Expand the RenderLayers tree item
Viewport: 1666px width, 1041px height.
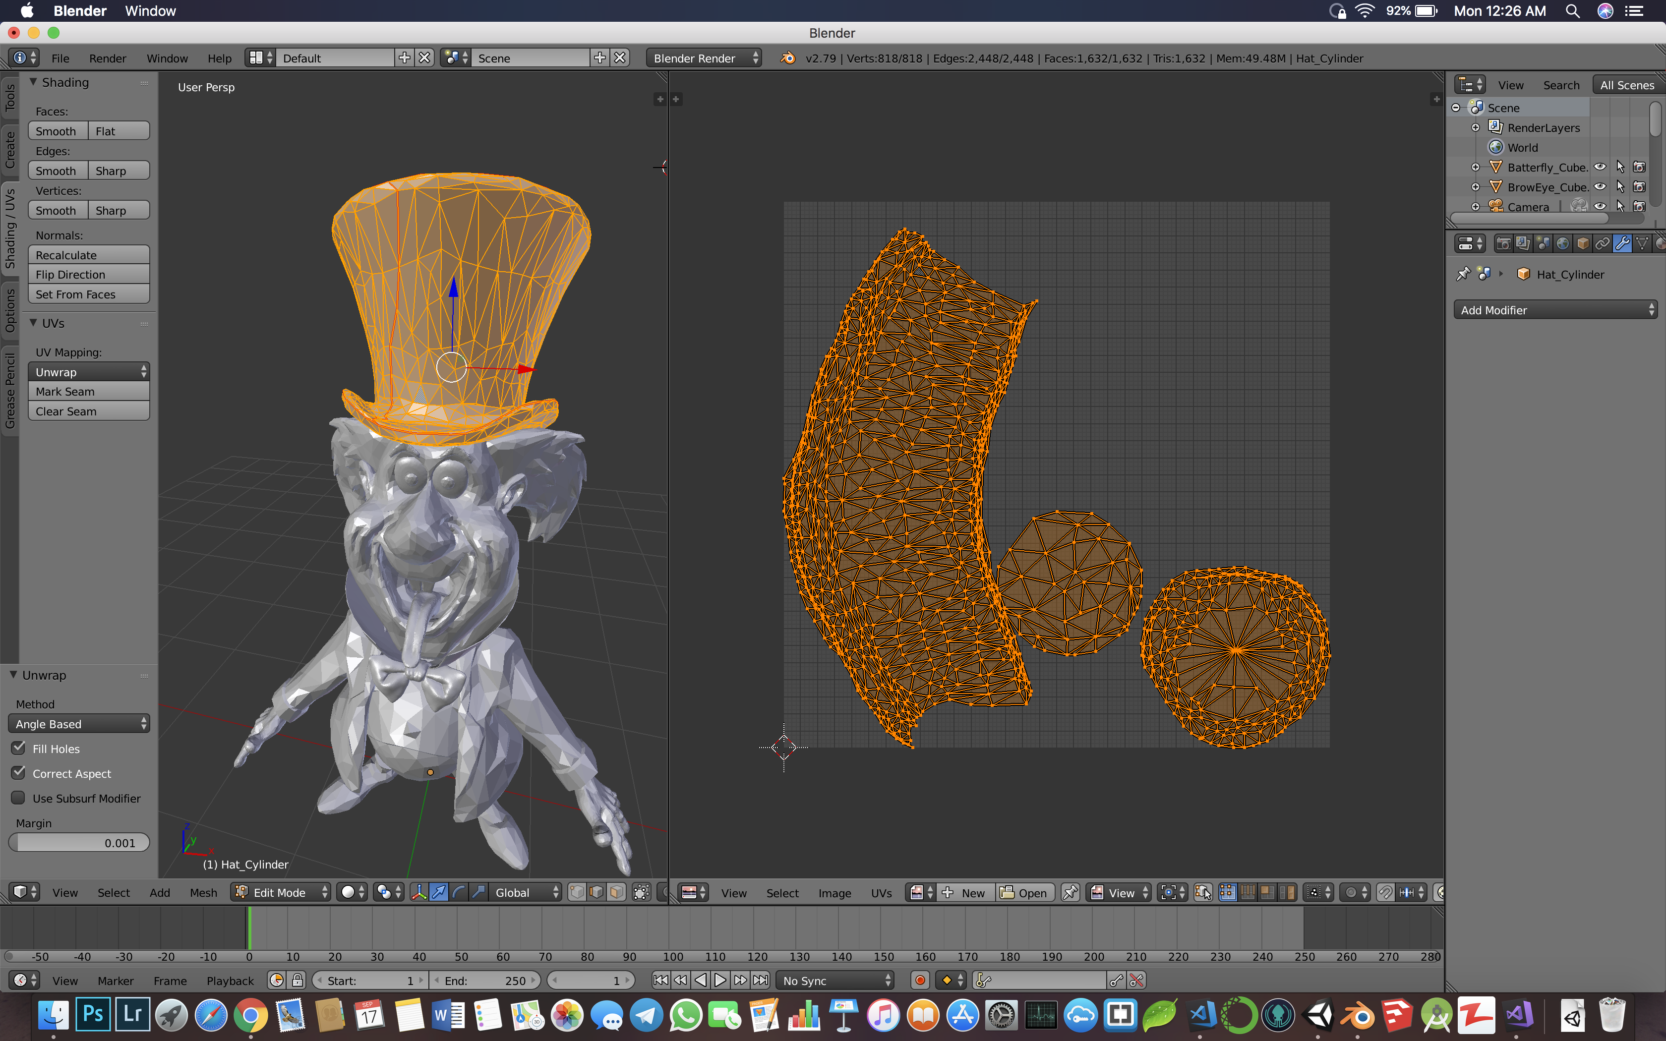coord(1475,127)
